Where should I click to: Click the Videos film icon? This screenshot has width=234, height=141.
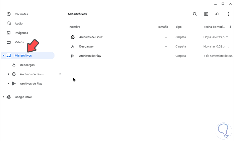(9, 42)
